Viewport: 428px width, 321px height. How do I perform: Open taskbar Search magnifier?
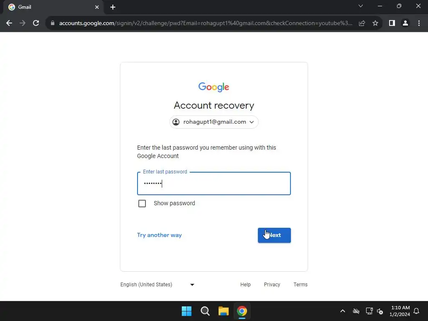[x=205, y=311]
